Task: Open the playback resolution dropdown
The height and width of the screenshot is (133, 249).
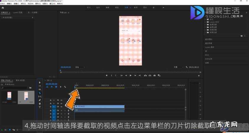Action: (178, 67)
